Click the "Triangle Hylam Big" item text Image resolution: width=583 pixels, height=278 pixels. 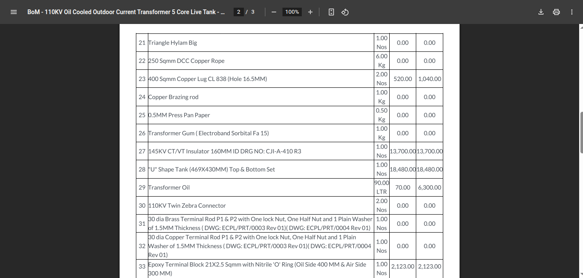point(172,43)
